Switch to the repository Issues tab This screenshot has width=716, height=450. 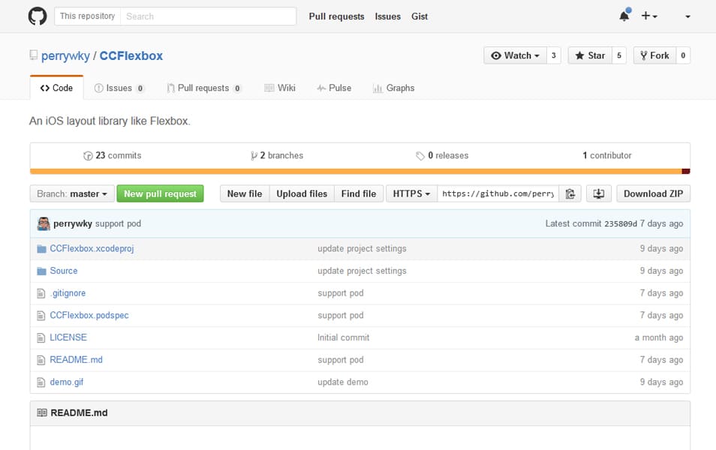[x=119, y=88]
